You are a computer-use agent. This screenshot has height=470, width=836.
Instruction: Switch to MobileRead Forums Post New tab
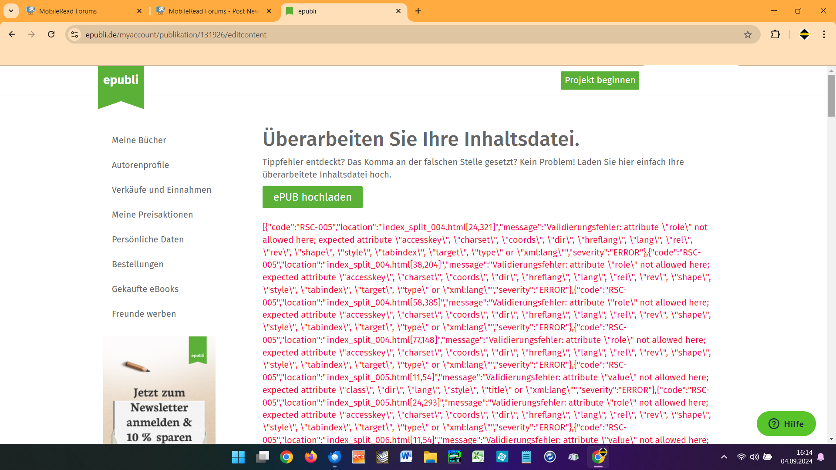pyautogui.click(x=213, y=11)
